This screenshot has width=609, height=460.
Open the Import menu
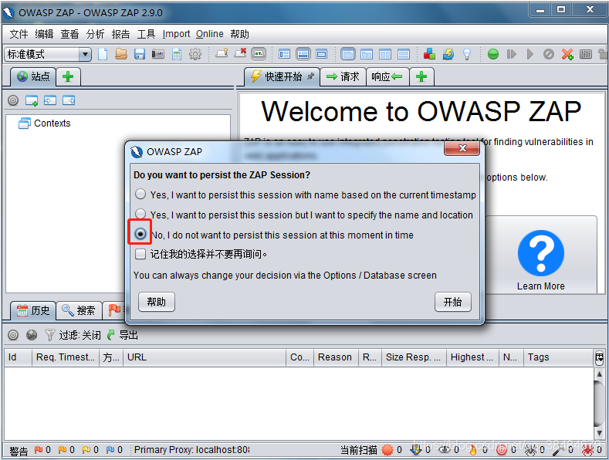point(176,34)
